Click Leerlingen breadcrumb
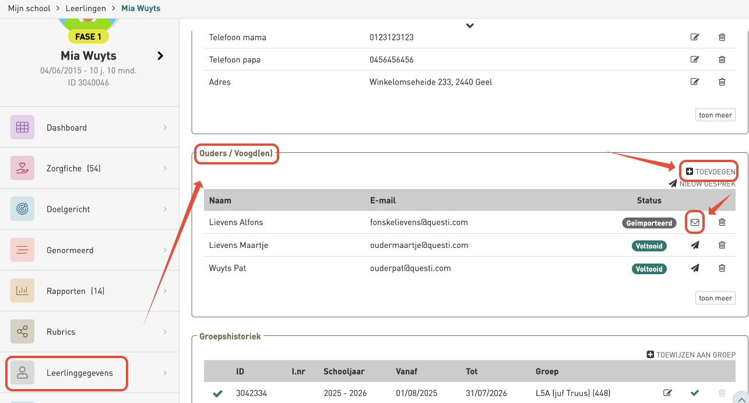The image size is (749, 403). [85, 8]
